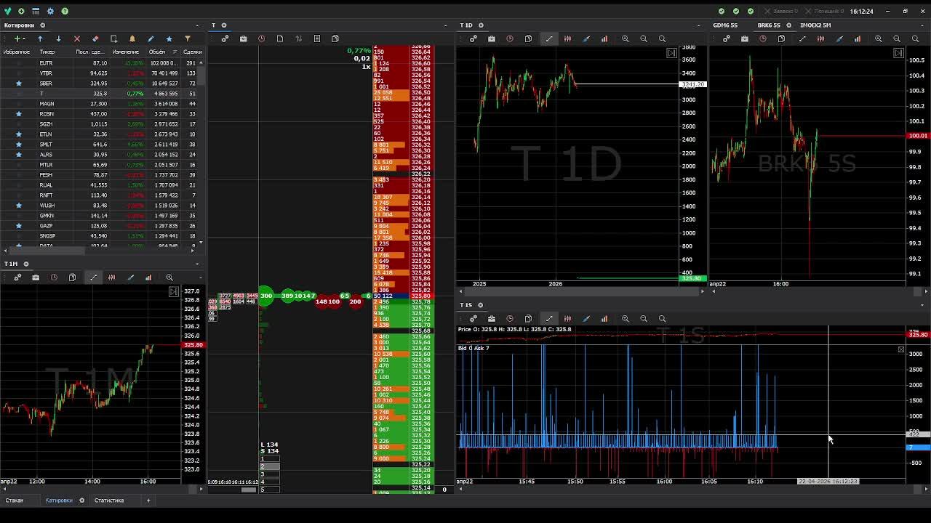This screenshot has height=523, width=931.
Task: Expand T 1D panel tab list arrow
Action: pos(699,25)
